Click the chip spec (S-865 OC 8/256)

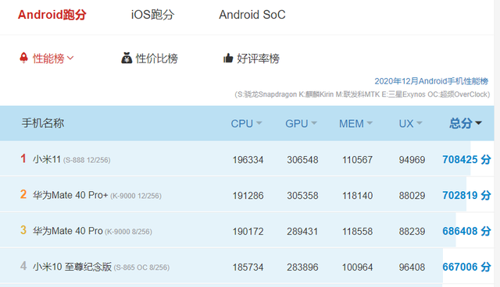click(141, 268)
